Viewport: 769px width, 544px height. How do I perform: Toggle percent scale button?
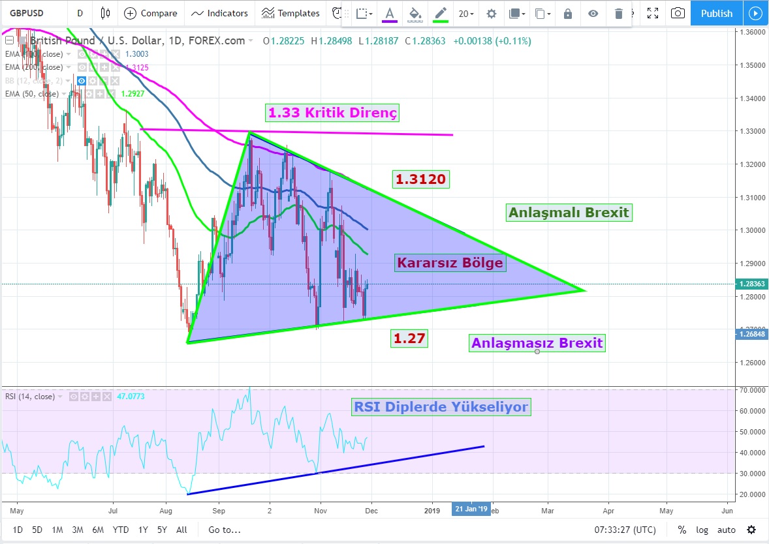coord(682,530)
